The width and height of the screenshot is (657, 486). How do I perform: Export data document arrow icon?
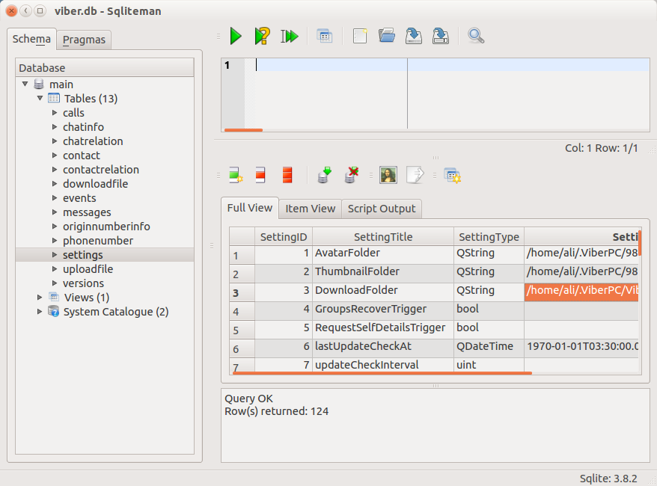click(x=415, y=175)
